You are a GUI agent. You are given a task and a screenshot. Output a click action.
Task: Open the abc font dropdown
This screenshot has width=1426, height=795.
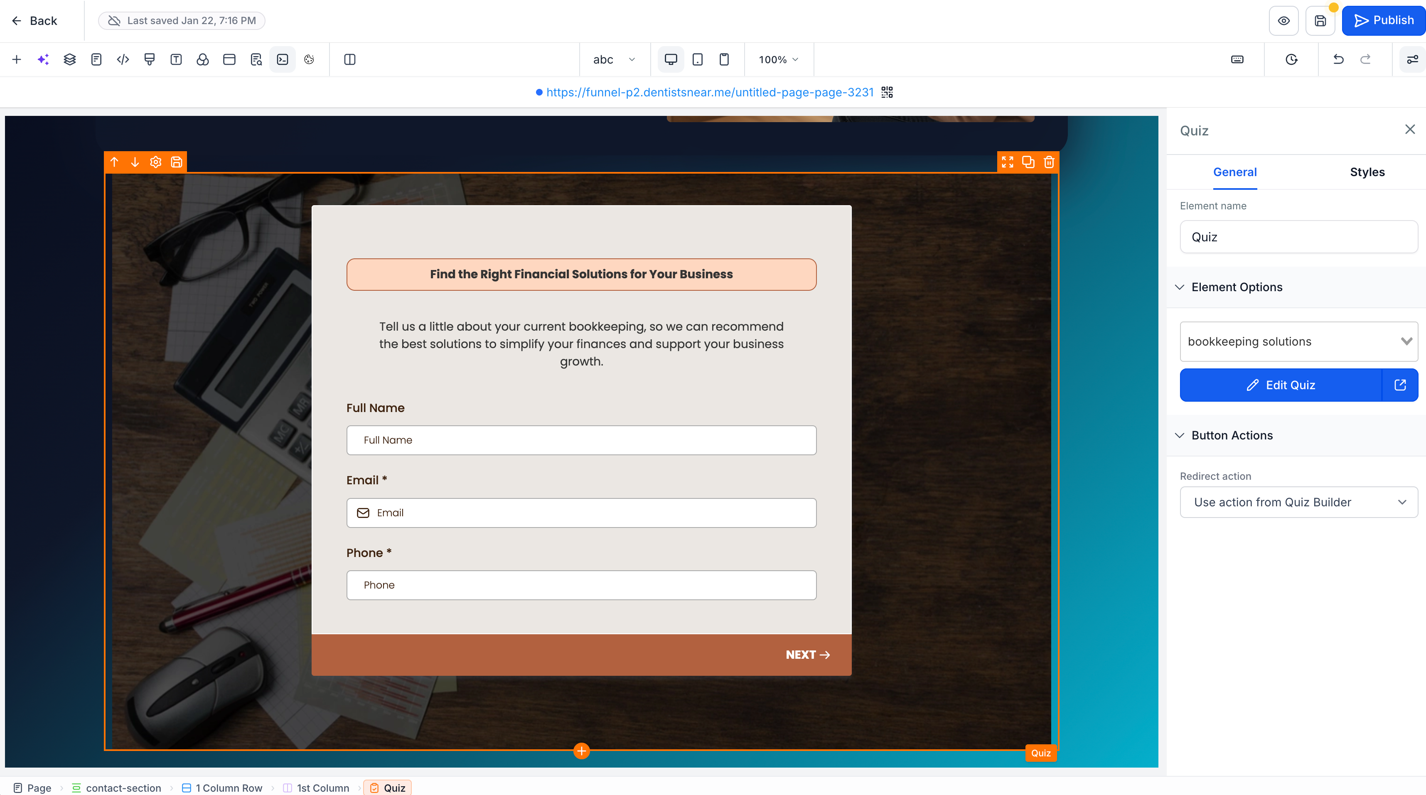pos(614,60)
